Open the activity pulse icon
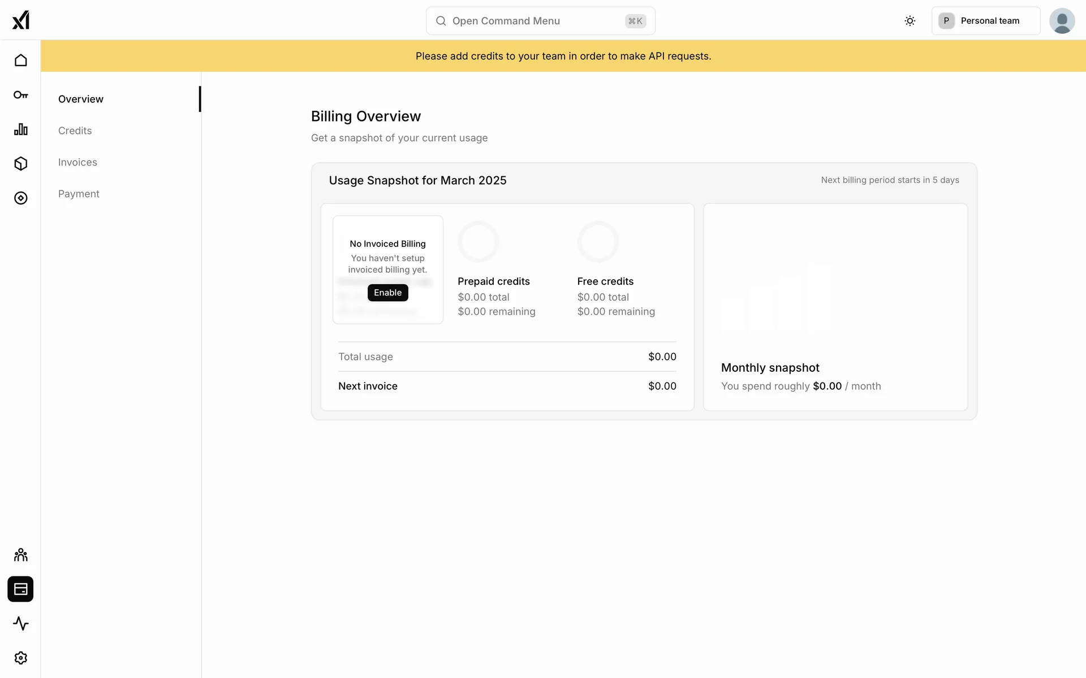Image resolution: width=1086 pixels, height=678 pixels. tap(21, 624)
